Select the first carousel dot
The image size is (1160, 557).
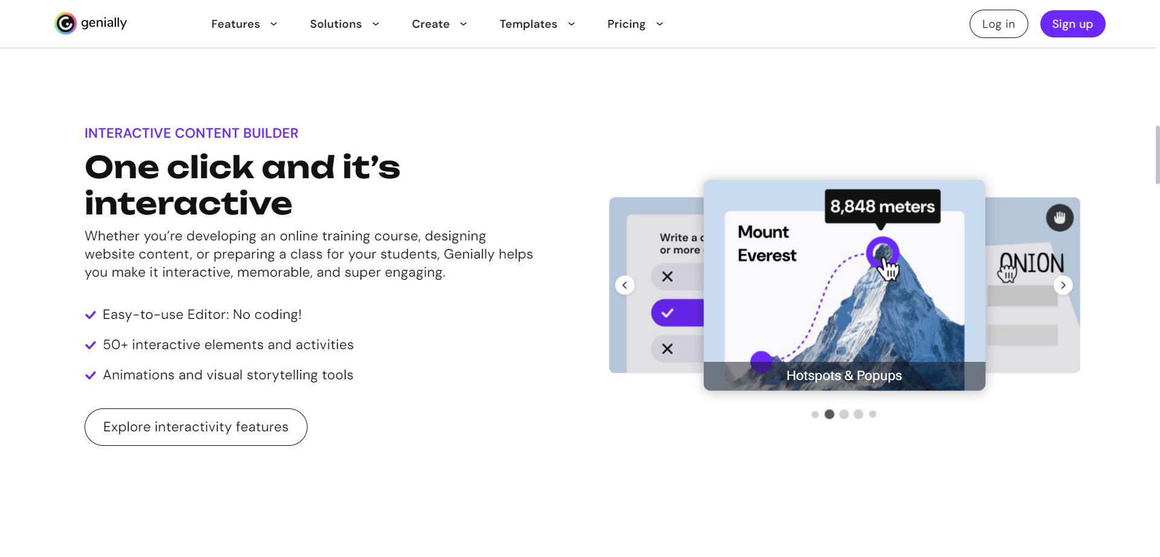pos(815,414)
